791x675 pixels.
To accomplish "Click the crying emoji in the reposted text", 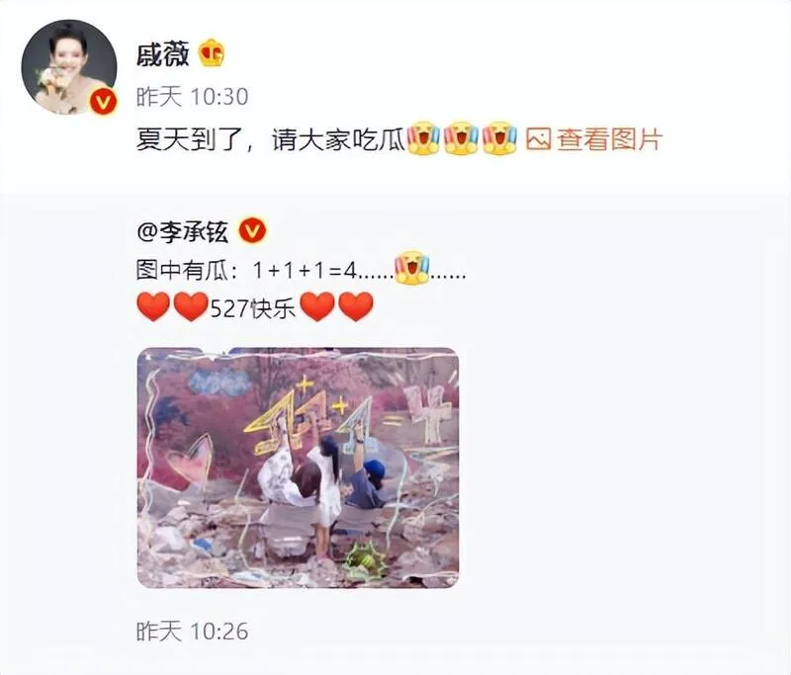I will tap(411, 268).
